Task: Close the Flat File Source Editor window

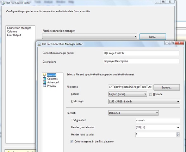Action: [x=170, y=2]
